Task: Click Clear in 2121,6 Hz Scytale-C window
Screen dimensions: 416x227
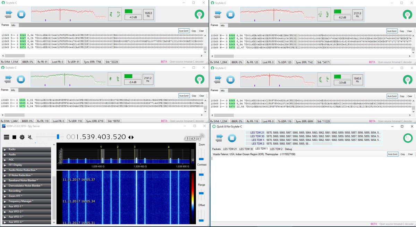Action: click(x=410, y=31)
